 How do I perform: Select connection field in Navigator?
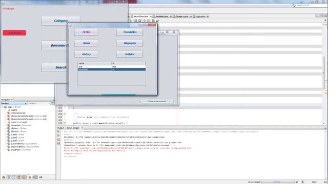21,125
